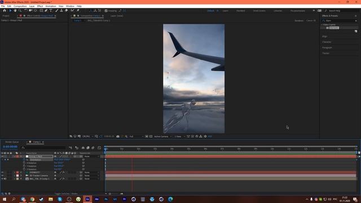Select the Learn workspace

coord(226,11)
